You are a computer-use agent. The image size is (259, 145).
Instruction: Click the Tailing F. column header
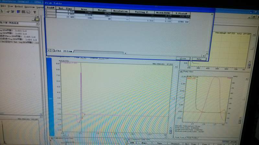coord(142,12)
